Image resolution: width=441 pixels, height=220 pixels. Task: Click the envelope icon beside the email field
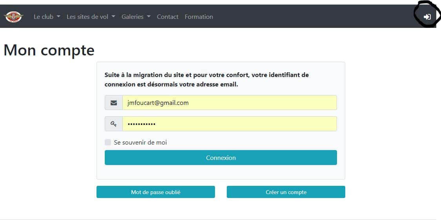pyautogui.click(x=114, y=103)
